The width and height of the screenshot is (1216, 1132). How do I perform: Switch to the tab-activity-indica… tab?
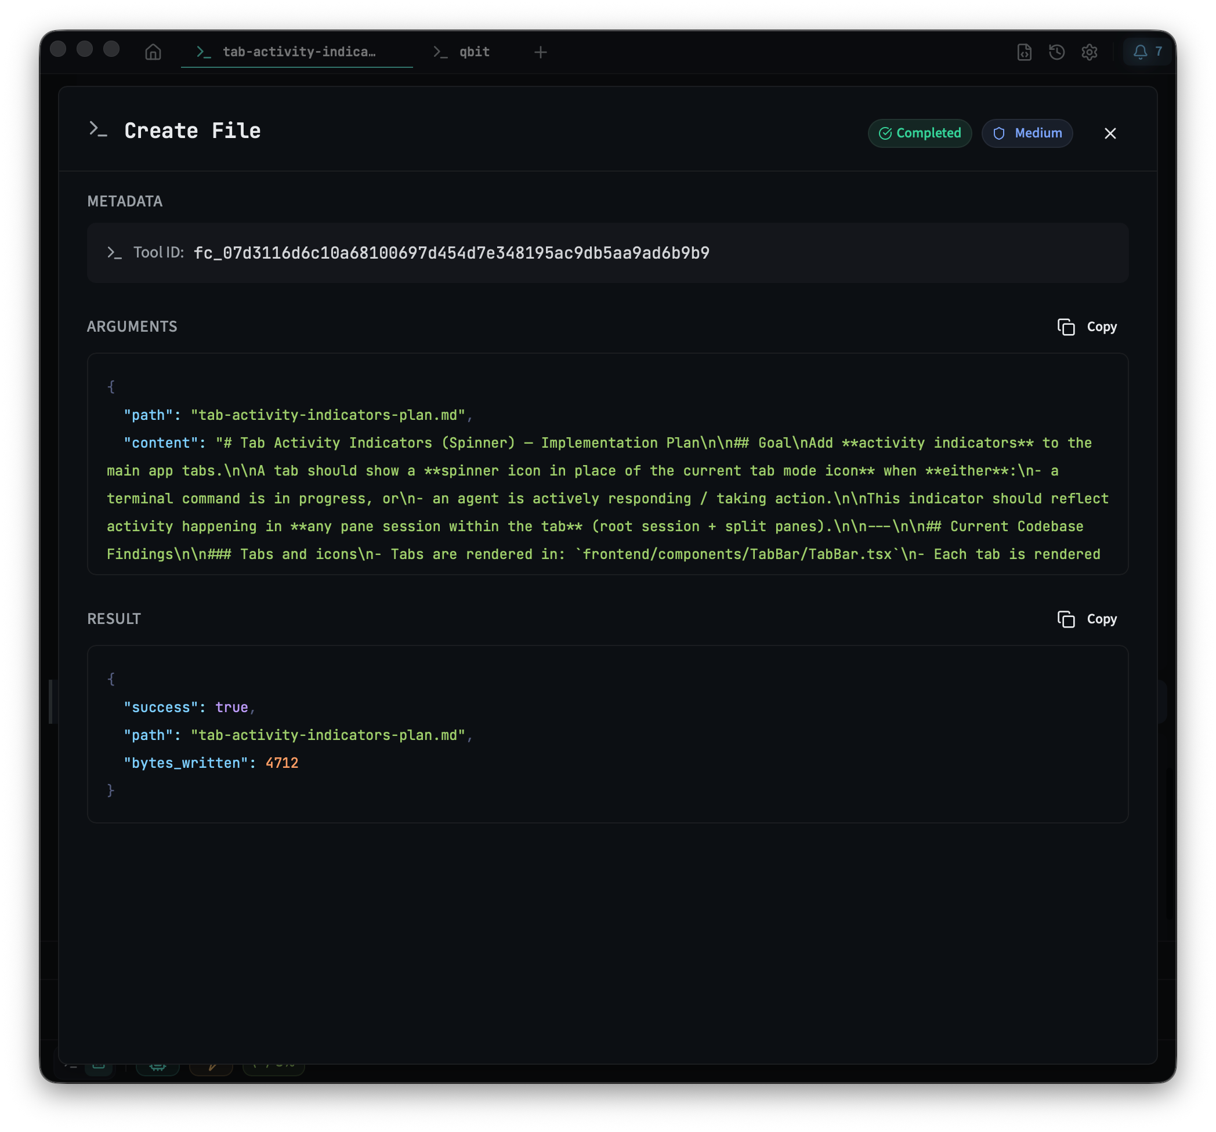(296, 52)
